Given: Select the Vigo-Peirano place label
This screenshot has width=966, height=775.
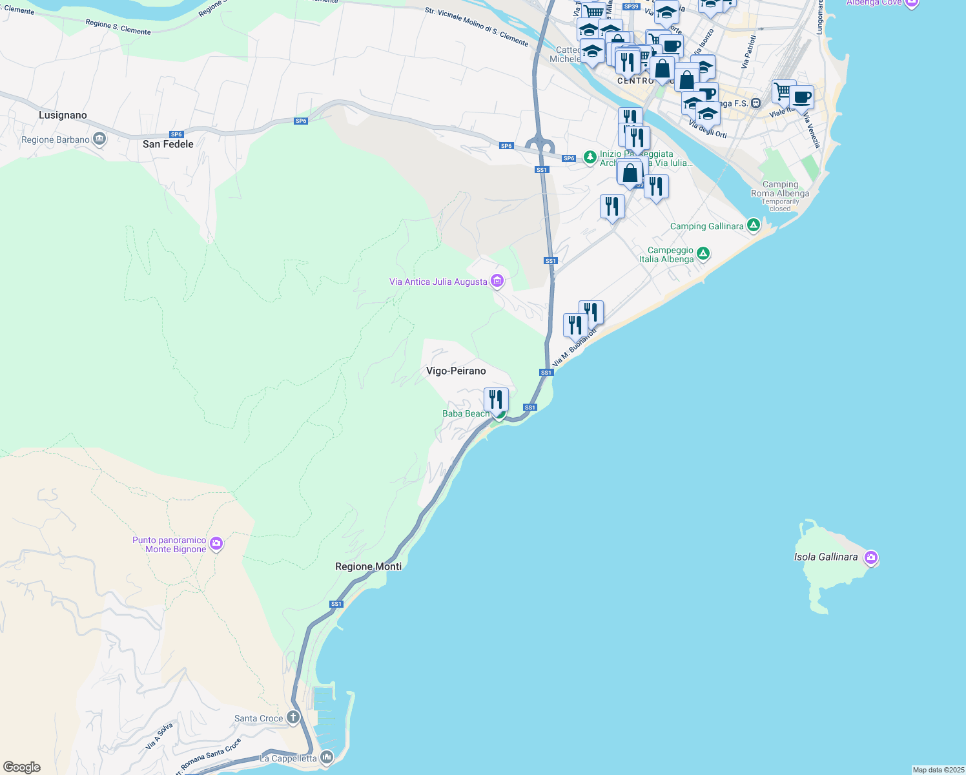Looking at the screenshot, I should (x=456, y=371).
